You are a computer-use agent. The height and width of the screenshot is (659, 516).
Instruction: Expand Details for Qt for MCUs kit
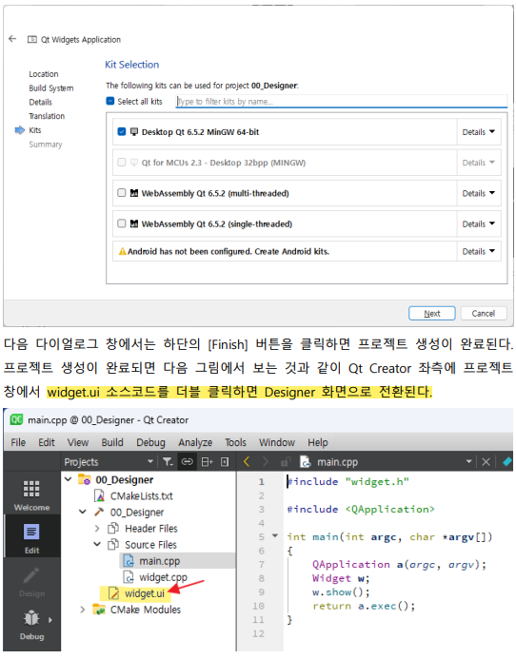(x=479, y=163)
